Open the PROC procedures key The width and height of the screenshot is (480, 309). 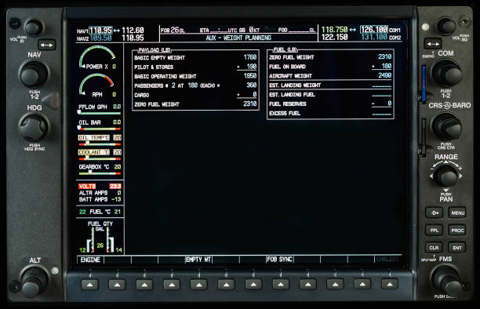pos(457,230)
